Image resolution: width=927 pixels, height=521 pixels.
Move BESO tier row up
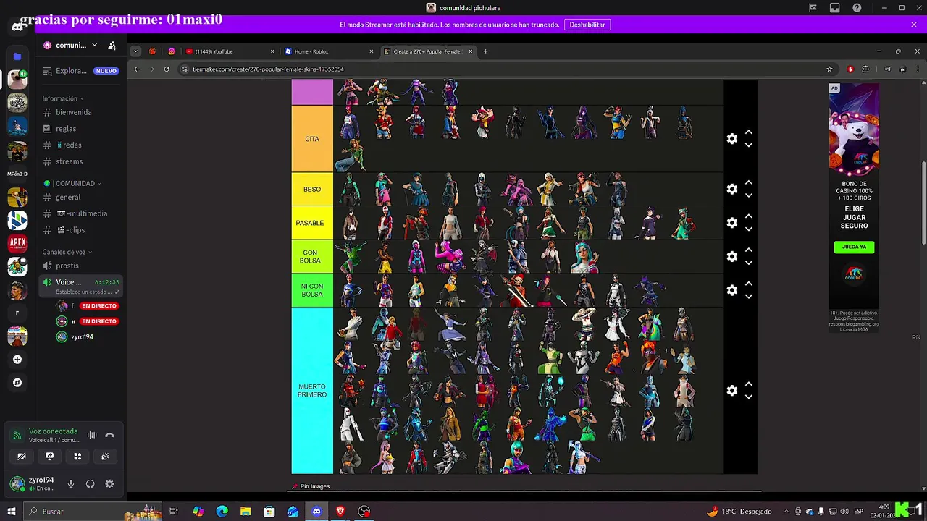749,183
